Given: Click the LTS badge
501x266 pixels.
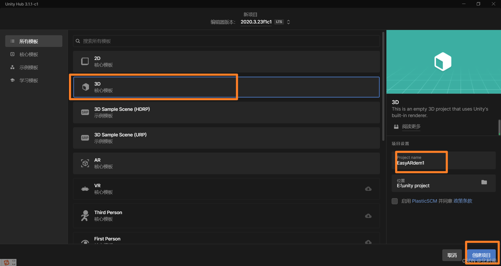Looking at the screenshot, I should (279, 22).
